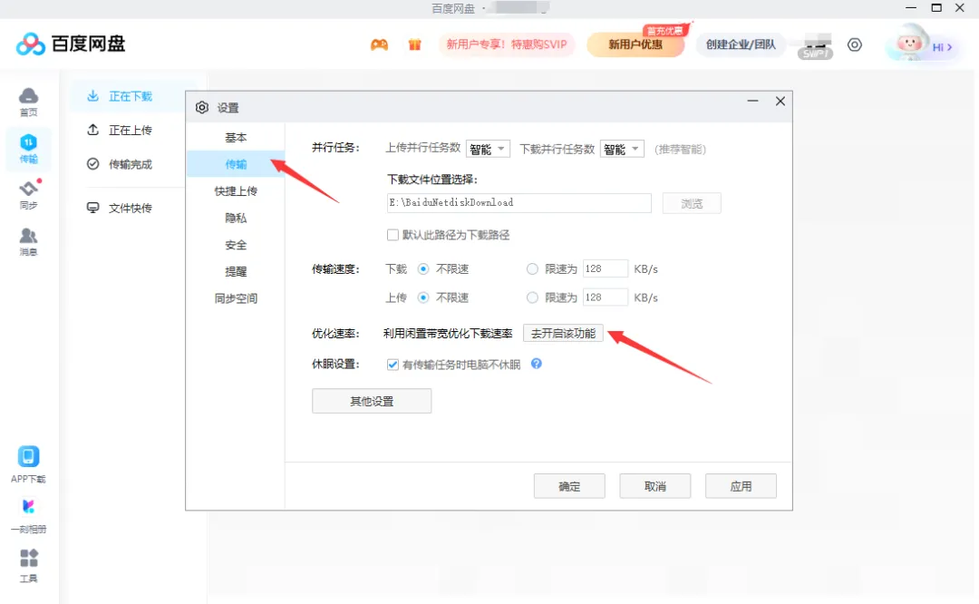Screen dimensions: 979x604
Task: Click the user avatar in top right
Action: pyautogui.click(x=908, y=43)
